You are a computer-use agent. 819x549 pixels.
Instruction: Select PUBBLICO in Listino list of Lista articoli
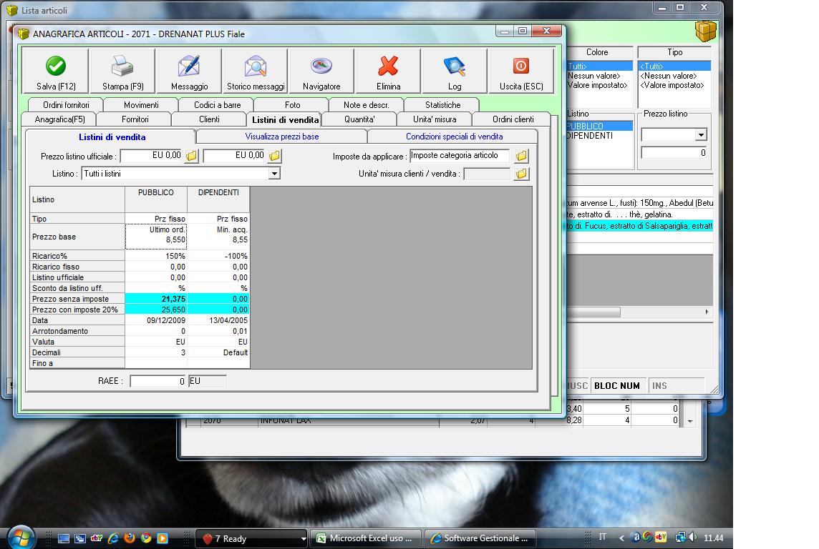[x=600, y=127]
